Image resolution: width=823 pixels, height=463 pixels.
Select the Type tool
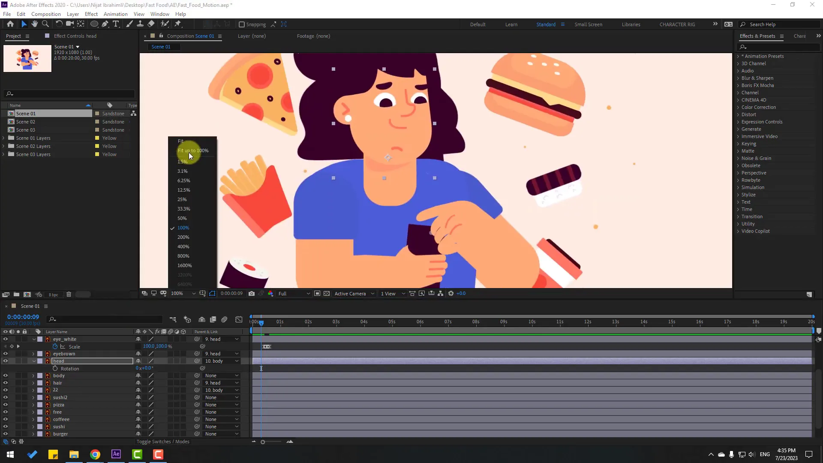[x=116, y=24]
